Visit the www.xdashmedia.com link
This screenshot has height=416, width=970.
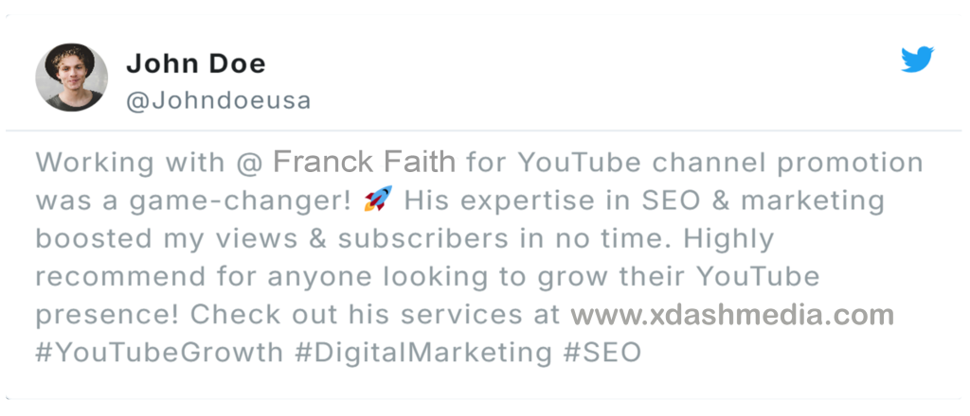(x=732, y=314)
